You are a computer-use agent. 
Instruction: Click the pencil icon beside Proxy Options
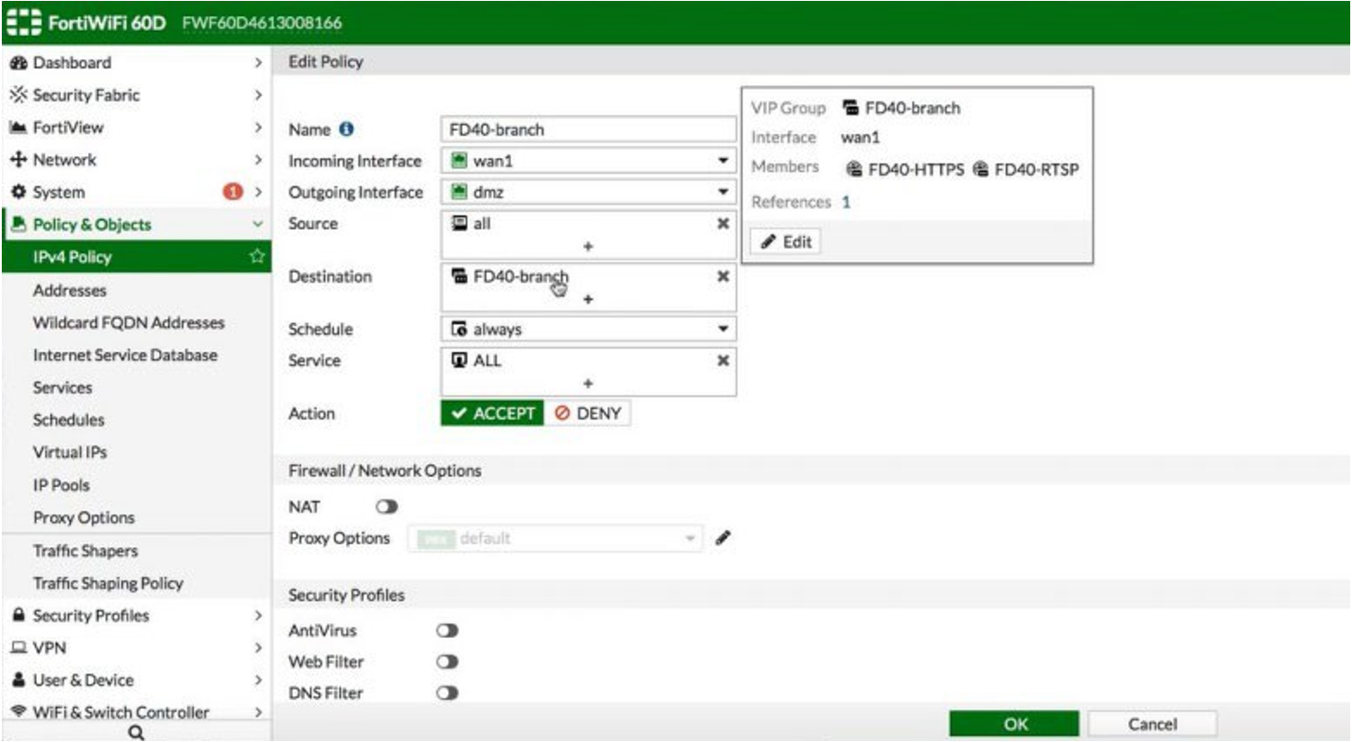(x=724, y=537)
